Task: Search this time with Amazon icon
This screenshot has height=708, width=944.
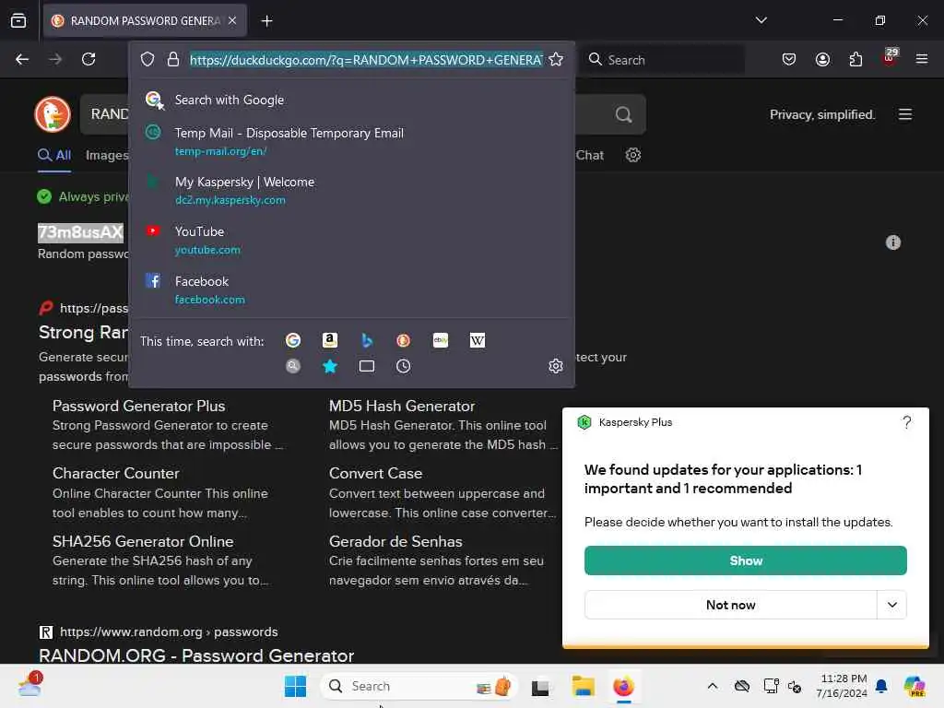Action: click(330, 341)
